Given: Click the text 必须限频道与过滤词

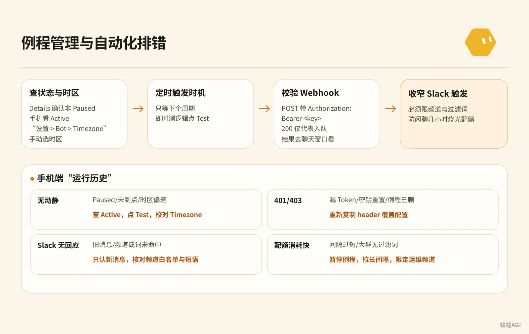Looking at the screenshot, I should tap(438, 109).
